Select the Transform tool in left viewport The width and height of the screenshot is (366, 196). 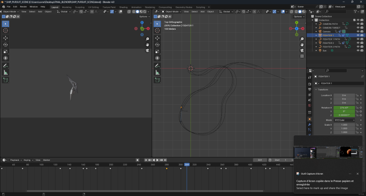(x=5, y=58)
